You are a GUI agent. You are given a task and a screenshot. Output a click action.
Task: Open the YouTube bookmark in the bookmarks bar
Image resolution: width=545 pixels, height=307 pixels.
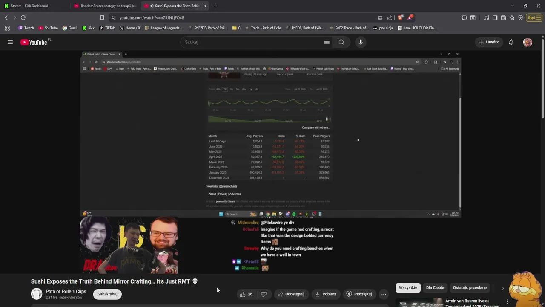click(48, 28)
